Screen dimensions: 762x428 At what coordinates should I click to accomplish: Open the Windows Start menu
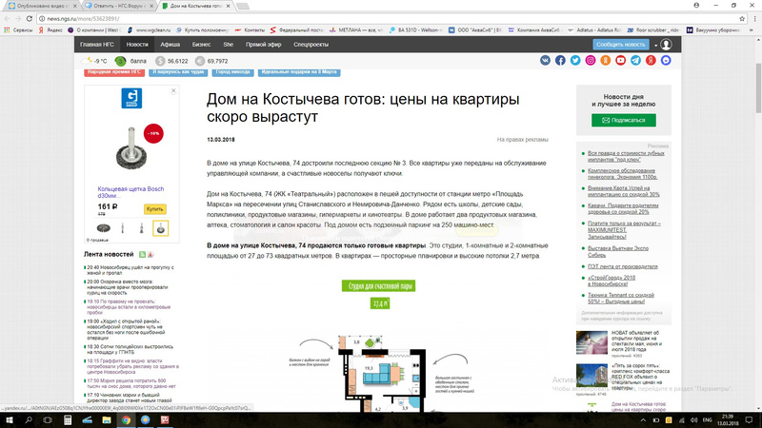(x=10, y=419)
